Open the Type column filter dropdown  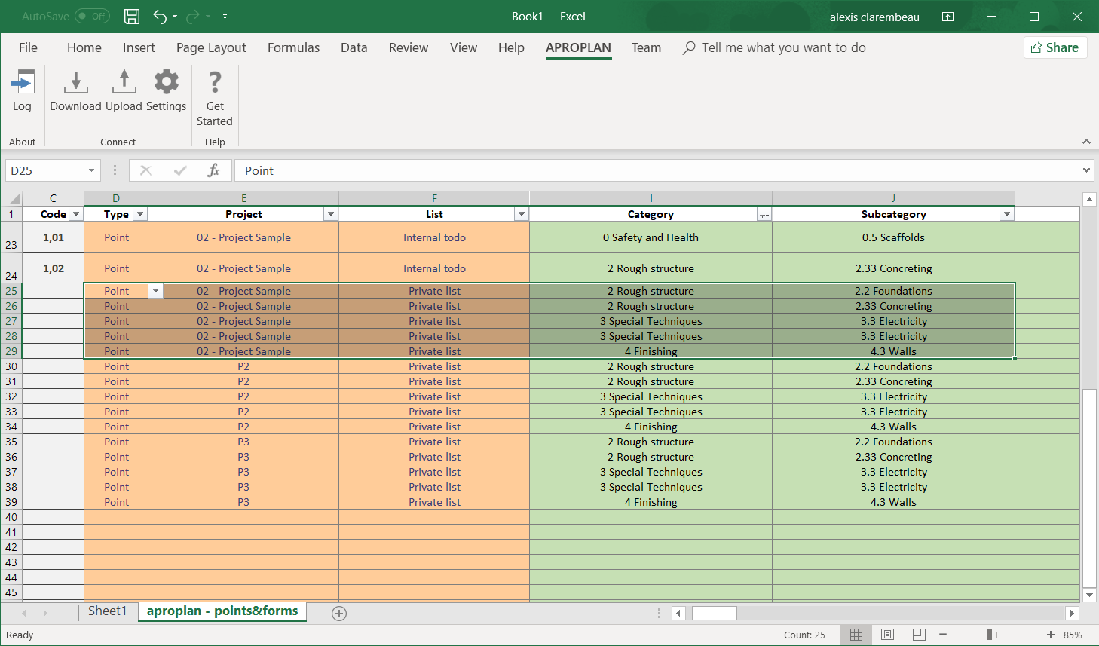pos(140,215)
